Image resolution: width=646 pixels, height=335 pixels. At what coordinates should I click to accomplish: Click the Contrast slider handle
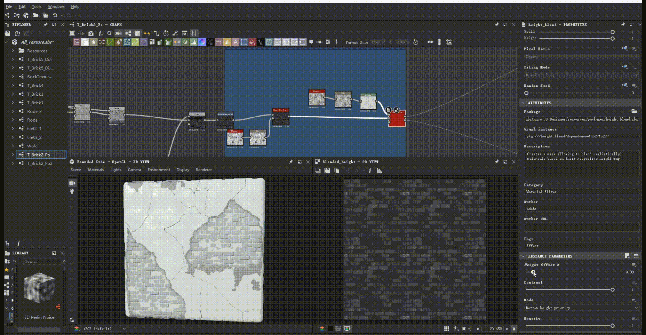(x=612, y=290)
